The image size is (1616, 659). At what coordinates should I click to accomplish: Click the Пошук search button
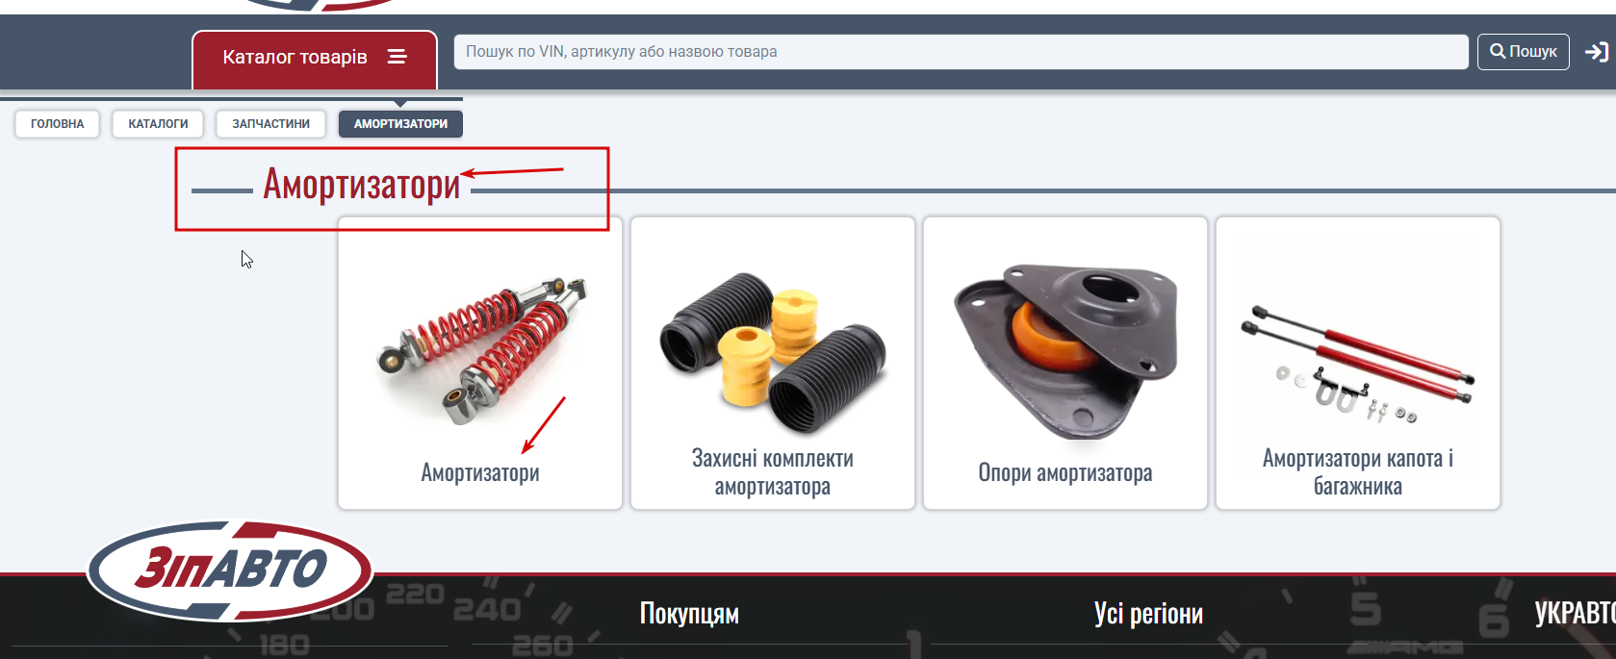(x=1524, y=51)
